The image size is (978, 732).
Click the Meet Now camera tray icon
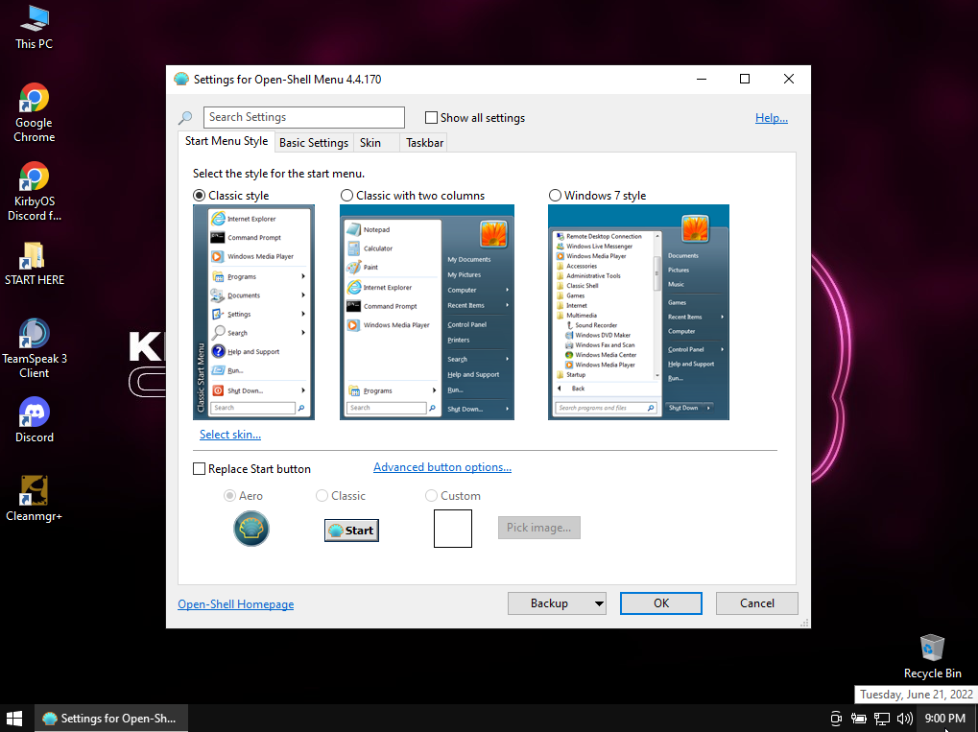(836, 719)
